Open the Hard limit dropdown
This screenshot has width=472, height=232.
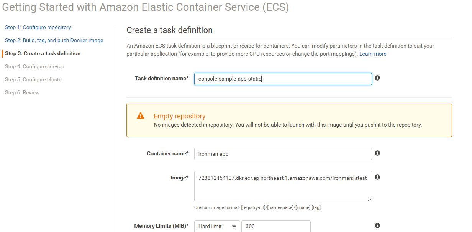point(217,226)
